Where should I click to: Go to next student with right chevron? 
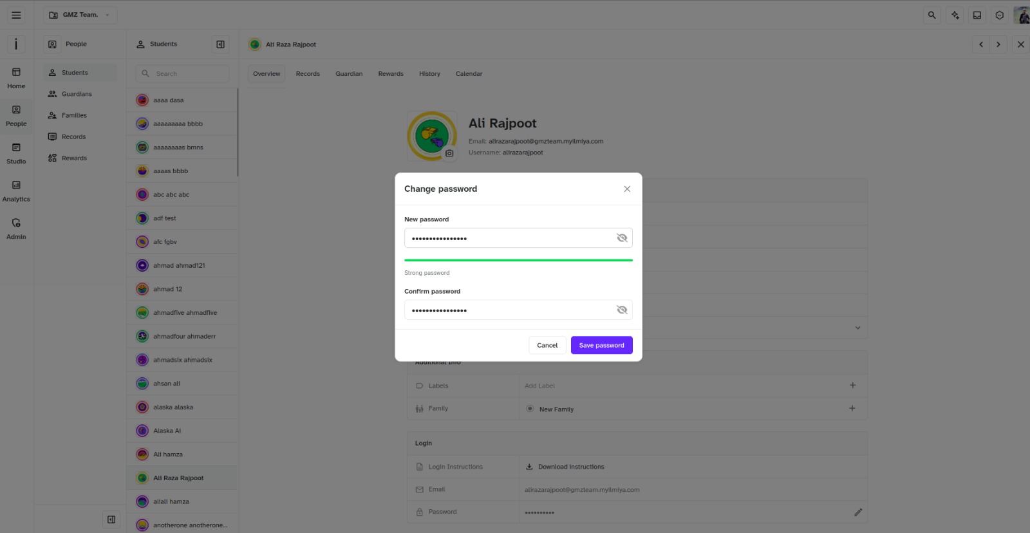(998, 44)
